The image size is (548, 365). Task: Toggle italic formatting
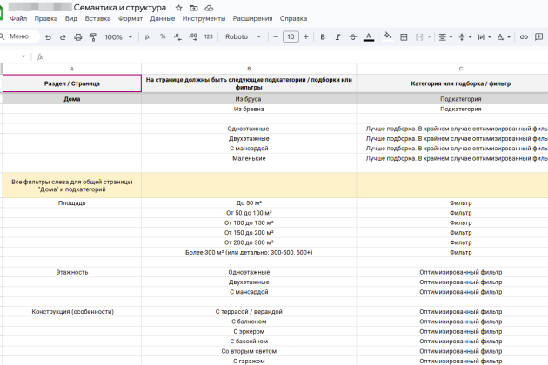(337, 37)
